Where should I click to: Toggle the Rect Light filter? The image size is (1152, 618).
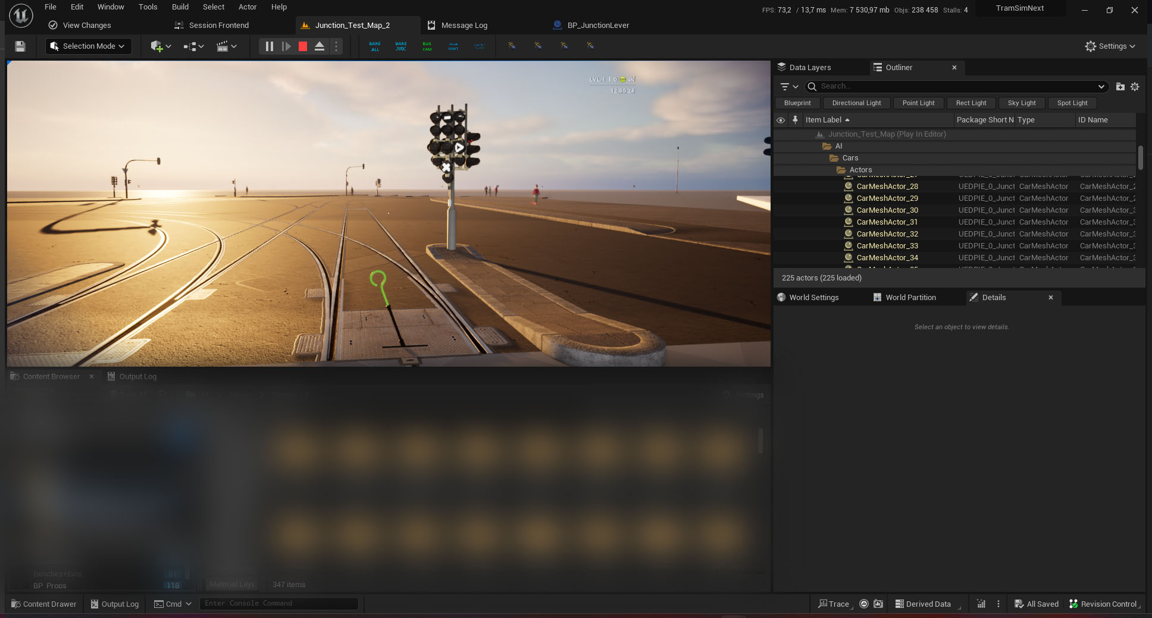971,103
